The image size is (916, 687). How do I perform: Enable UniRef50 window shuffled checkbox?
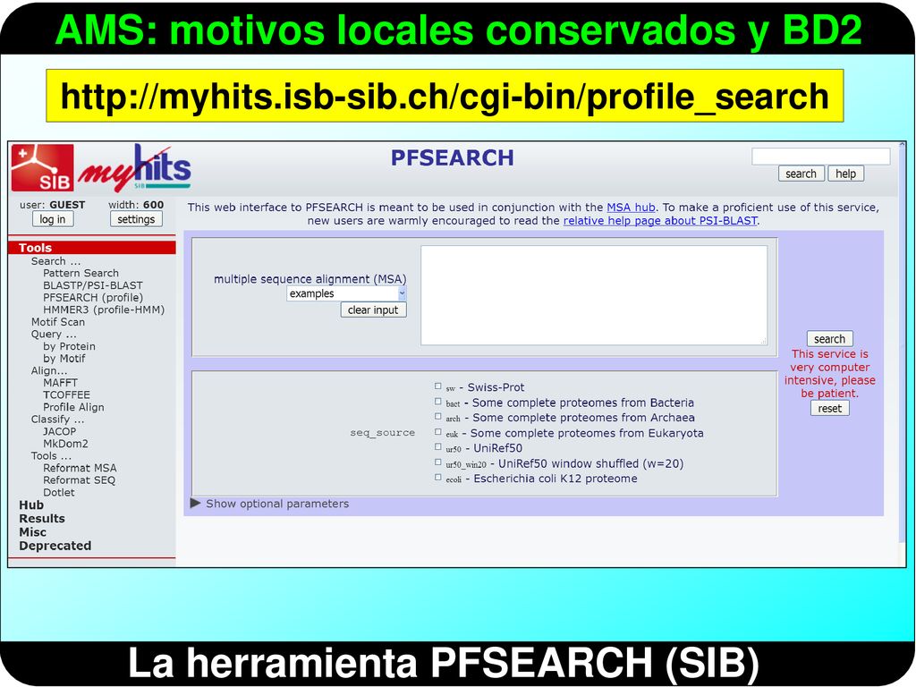438,462
